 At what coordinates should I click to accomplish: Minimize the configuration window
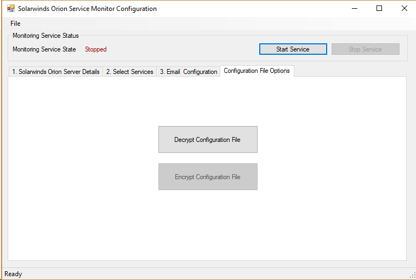pos(355,8)
